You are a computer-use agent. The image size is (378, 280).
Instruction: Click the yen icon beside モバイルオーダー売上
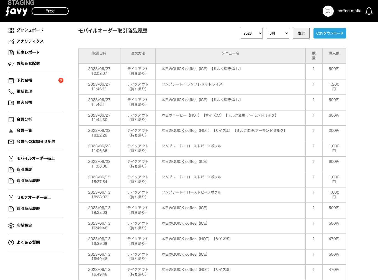(11, 159)
